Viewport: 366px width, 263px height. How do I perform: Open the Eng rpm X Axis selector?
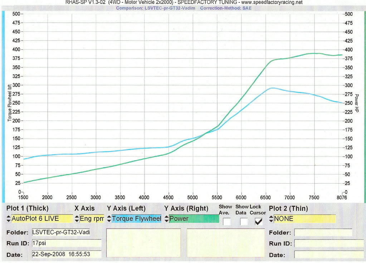tap(92, 219)
